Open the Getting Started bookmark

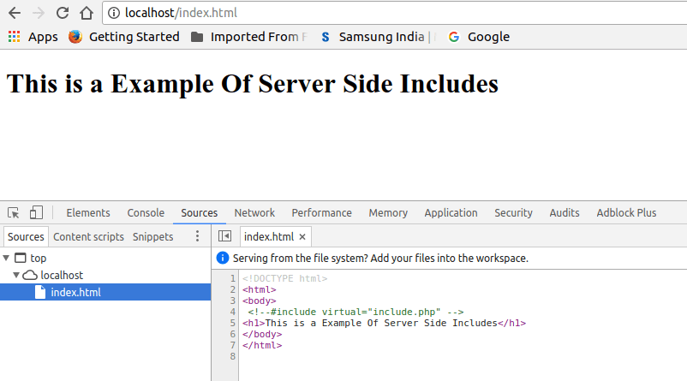(134, 37)
